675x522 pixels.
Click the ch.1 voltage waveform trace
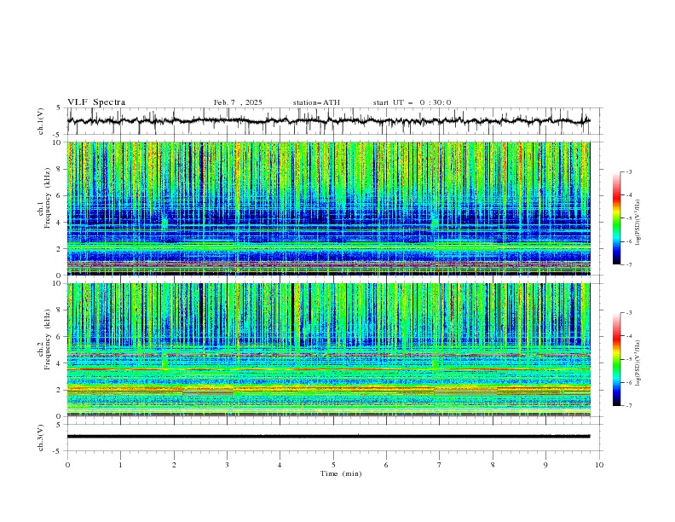pyautogui.click(x=328, y=121)
